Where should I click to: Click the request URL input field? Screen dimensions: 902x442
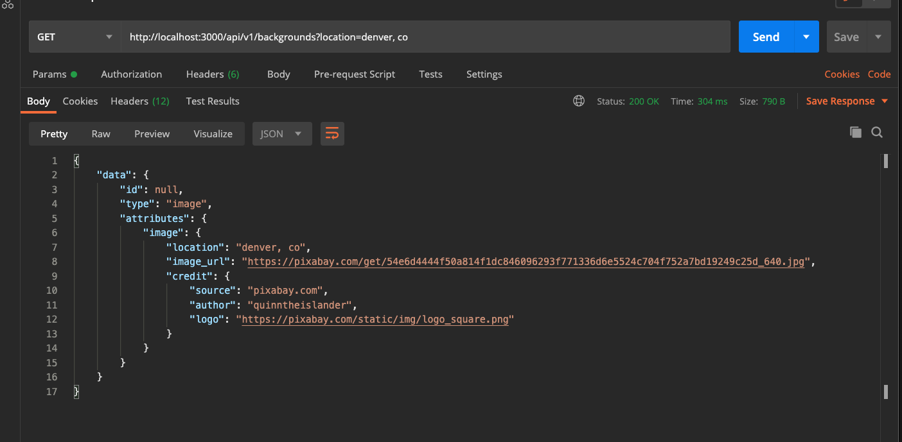point(426,37)
